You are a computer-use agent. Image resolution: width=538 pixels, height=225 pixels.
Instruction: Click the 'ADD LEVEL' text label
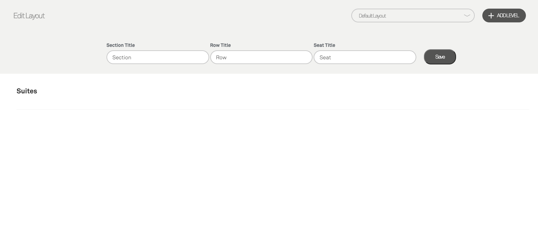[x=508, y=16]
